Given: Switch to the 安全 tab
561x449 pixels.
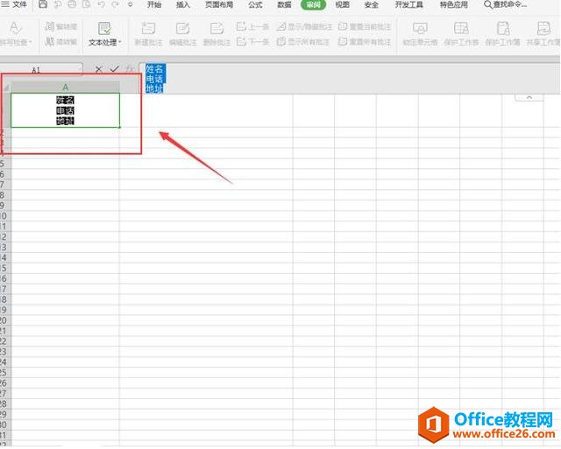Looking at the screenshot, I should click(x=372, y=4).
